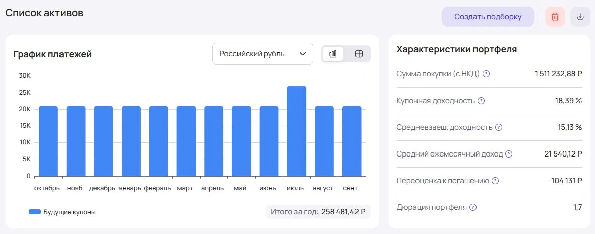Open help icon next to Дюрация портфеля
Screen dimensions: 595x234
(473, 207)
